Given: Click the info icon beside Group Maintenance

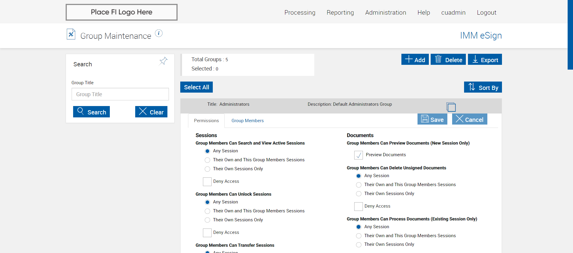Looking at the screenshot, I should (159, 33).
